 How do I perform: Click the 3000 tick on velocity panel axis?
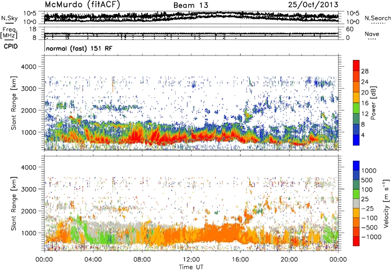tap(28, 189)
